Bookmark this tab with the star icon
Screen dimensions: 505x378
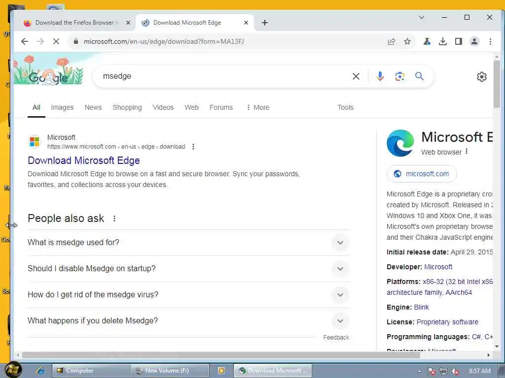(x=407, y=41)
